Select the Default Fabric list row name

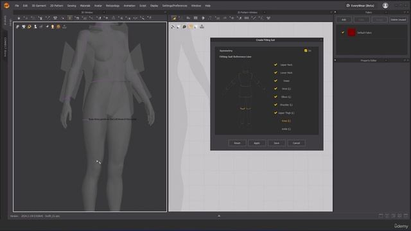(364, 33)
